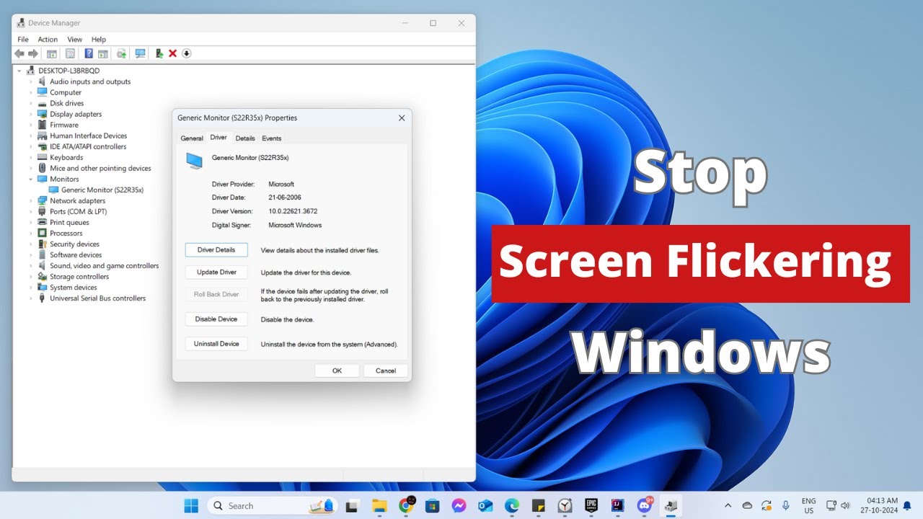Expand the Network adapters node
The height and width of the screenshot is (519, 923).
(x=31, y=200)
